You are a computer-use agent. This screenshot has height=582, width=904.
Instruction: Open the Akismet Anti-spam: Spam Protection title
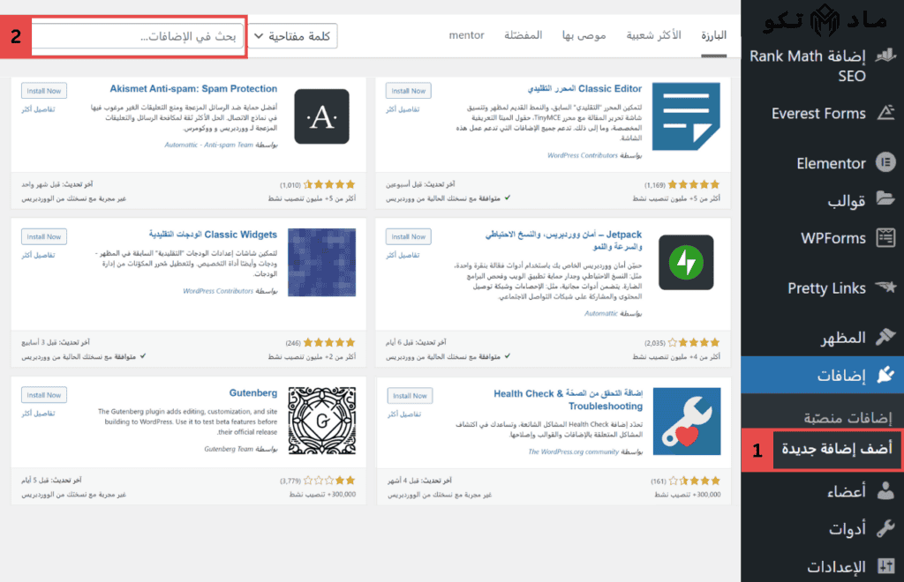(193, 89)
